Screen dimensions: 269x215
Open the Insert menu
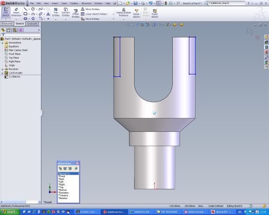coord(55,3)
